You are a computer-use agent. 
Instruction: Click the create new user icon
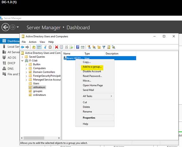(89, 47)
